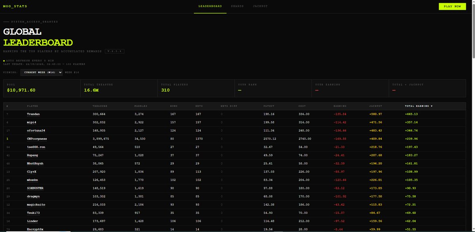The width and height of the screenshot is (475, 232).
Task: Click the Play Now button
Action: 452,6
